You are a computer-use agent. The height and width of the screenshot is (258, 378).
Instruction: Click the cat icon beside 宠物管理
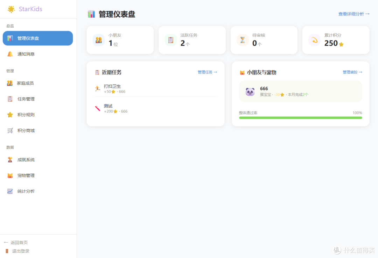tap(10, 175)
